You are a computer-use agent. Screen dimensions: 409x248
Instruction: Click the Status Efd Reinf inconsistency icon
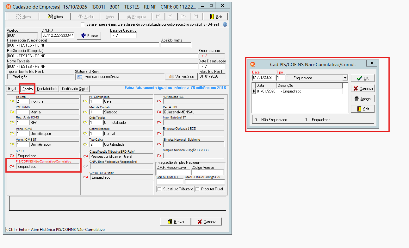tap(80, 77)
